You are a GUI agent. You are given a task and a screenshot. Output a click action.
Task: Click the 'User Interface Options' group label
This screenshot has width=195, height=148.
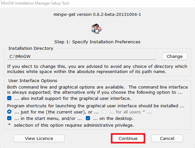coord(33,80)
